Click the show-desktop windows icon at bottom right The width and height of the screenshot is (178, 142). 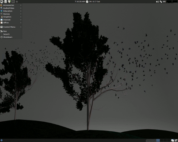172,141
